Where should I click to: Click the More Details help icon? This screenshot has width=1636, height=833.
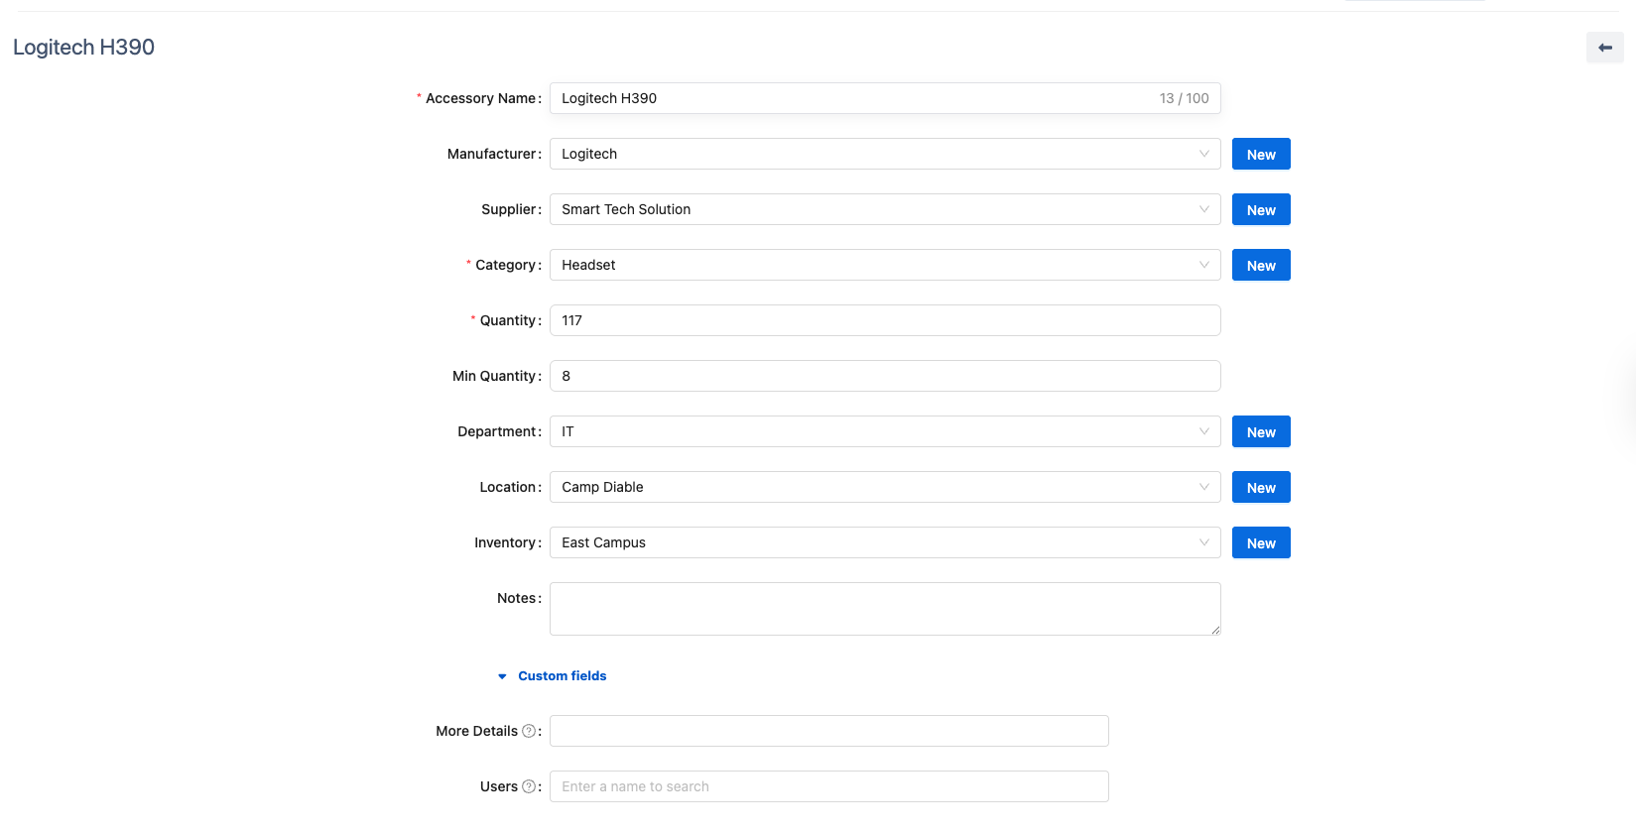point(529,731)
